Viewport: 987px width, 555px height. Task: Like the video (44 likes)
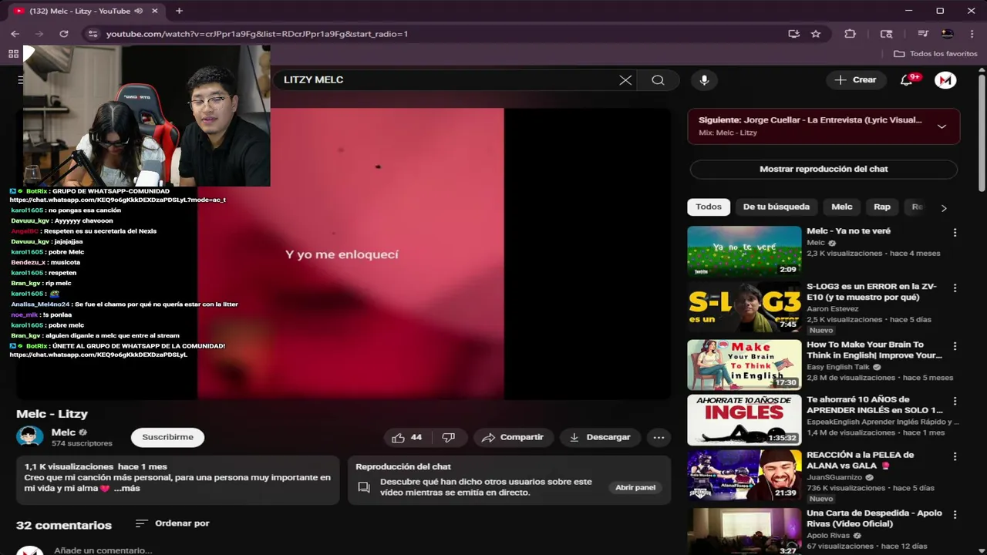pos(406,437)
